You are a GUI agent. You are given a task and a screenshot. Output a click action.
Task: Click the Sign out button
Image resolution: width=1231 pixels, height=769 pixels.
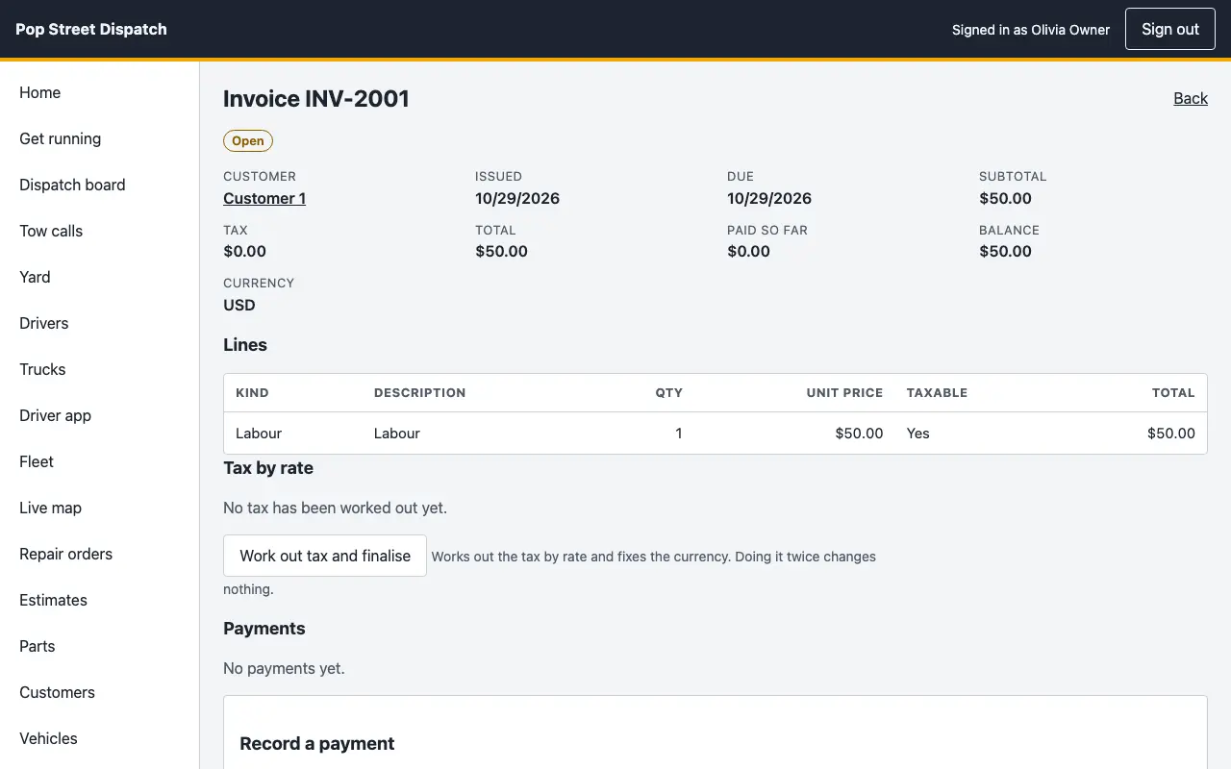[1170, 29]
